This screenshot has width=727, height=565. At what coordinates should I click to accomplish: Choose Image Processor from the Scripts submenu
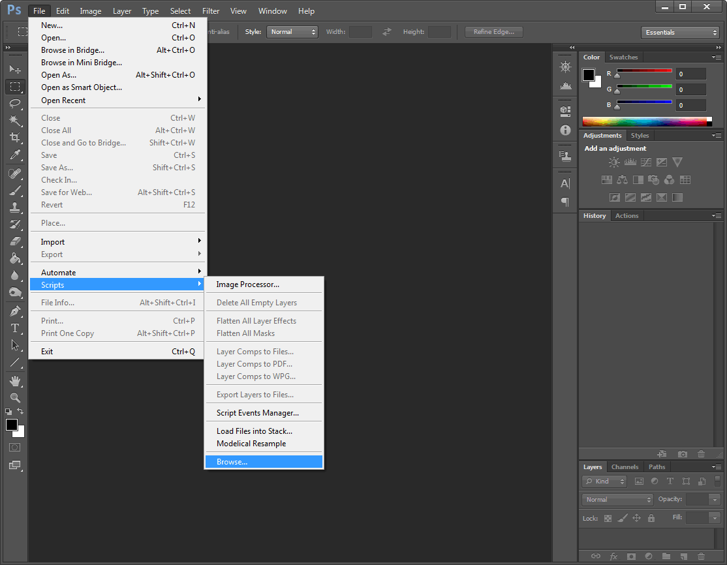pos(249,284)
